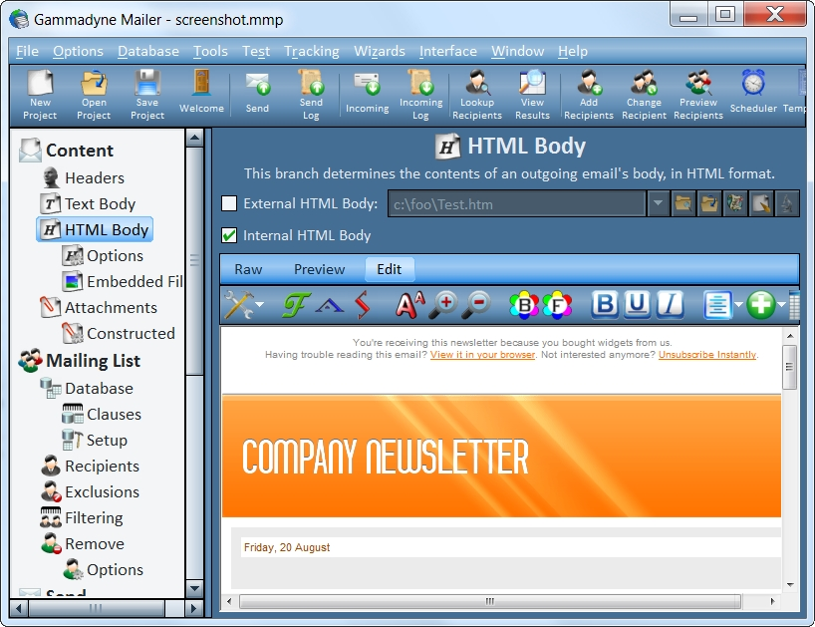Screen dimensions: 815x627
Task: Select Attachments tree item
Action: pos(99,307)
